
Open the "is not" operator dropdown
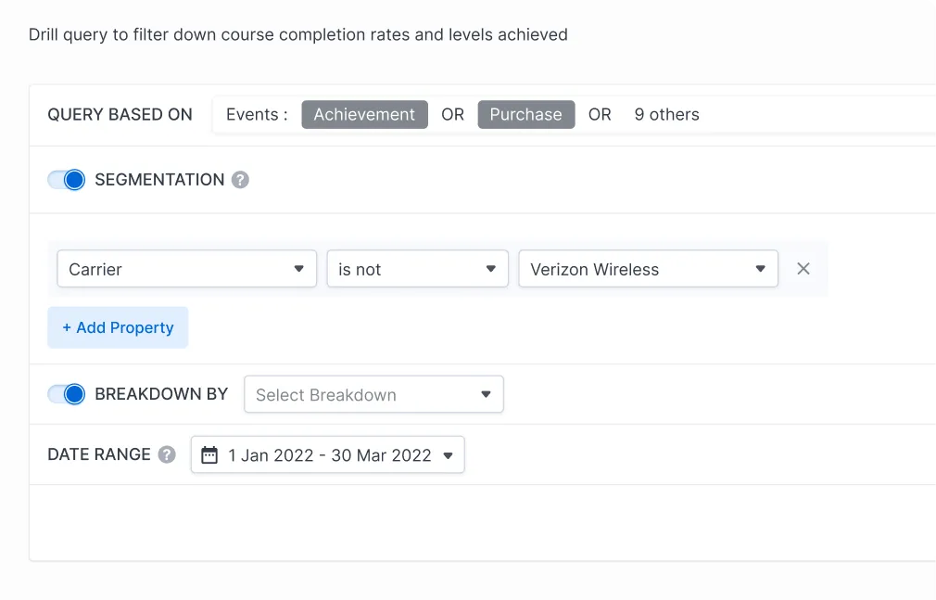(x=417, y=269)
